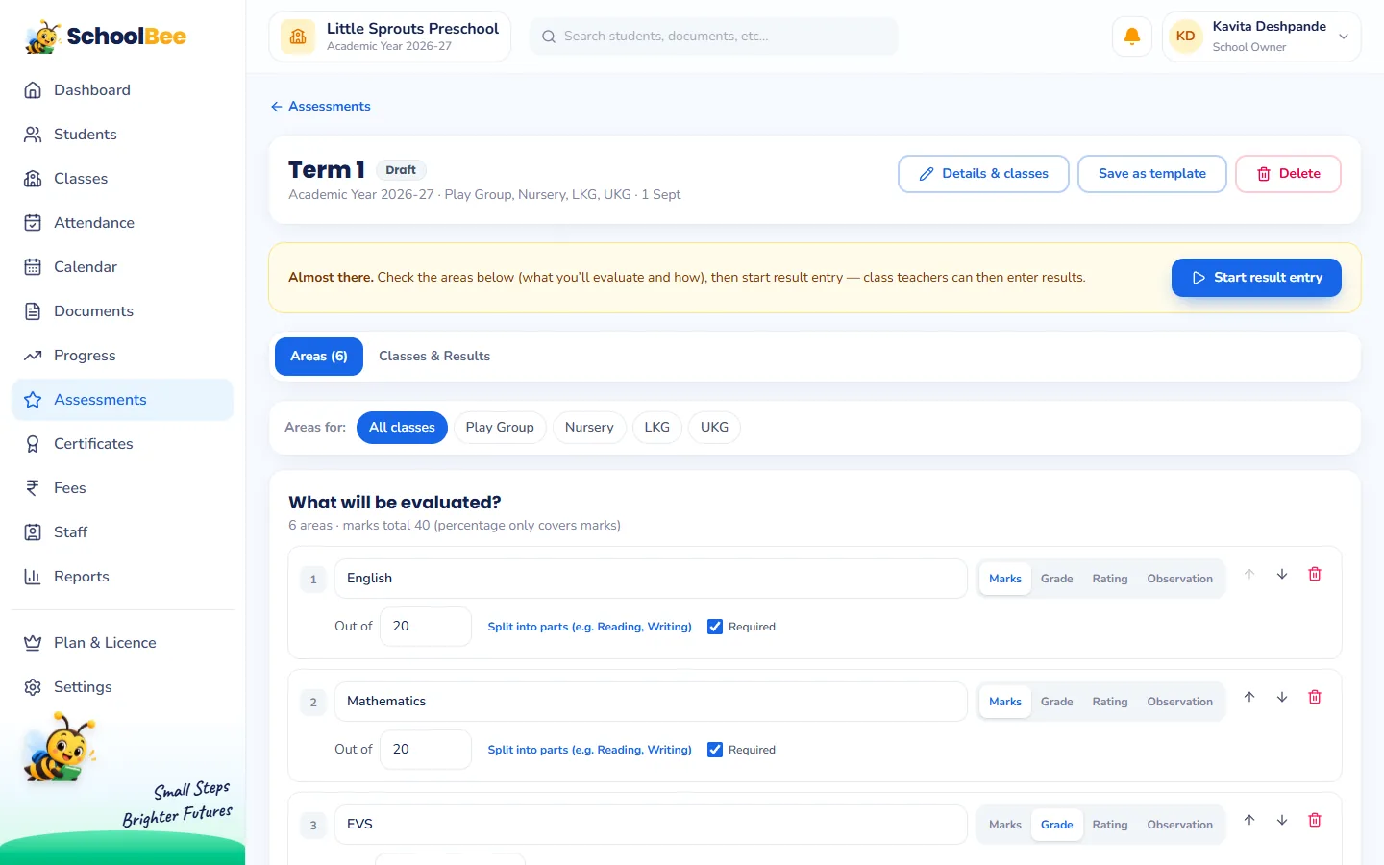Click Split into parts link for English
This screenshot has height=865, width=1384.
(x=589, y=627)
